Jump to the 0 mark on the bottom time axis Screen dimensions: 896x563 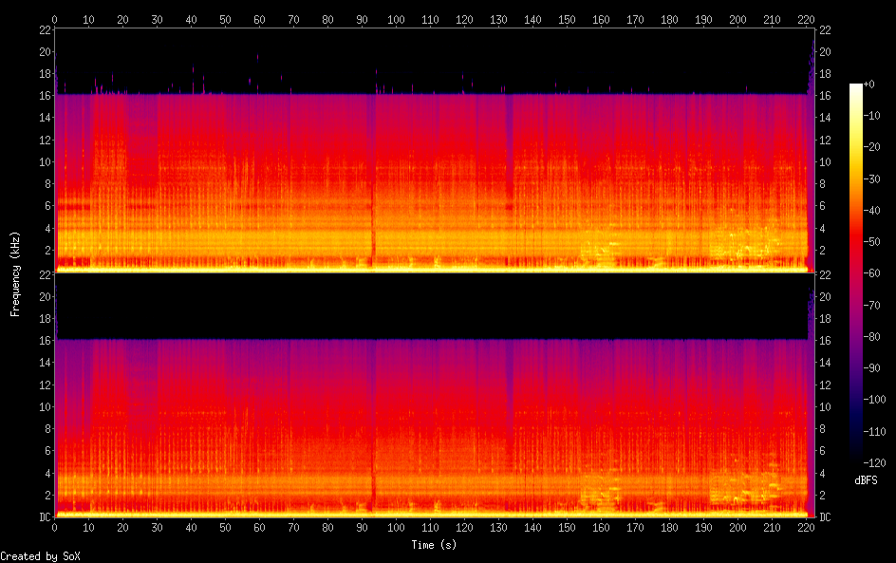point(55,527)
